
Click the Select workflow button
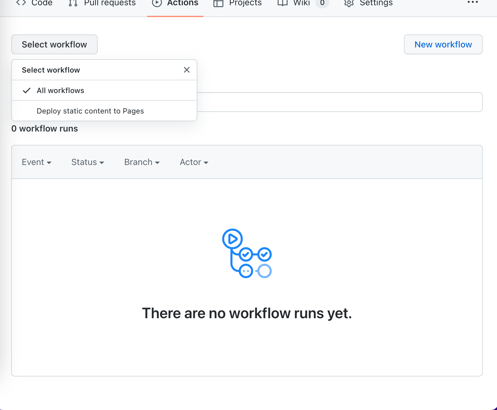(x=54, y=44)
